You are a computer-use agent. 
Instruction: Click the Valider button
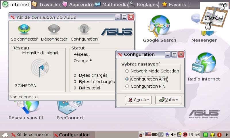coord(168,100)
